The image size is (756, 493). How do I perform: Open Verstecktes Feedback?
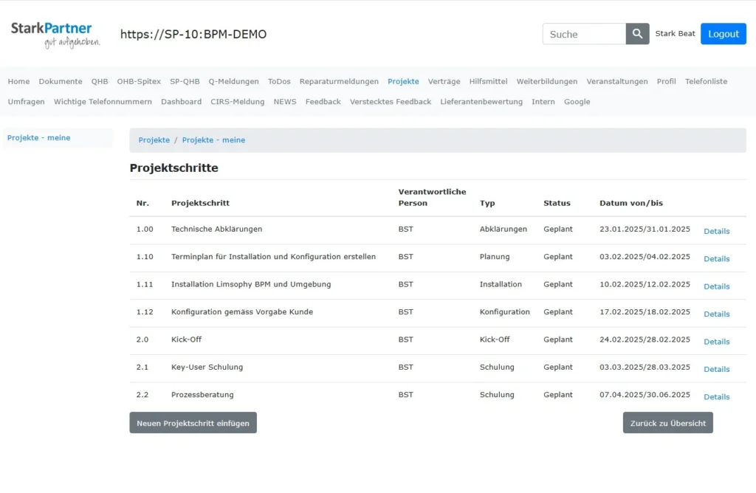pos(391,102)
